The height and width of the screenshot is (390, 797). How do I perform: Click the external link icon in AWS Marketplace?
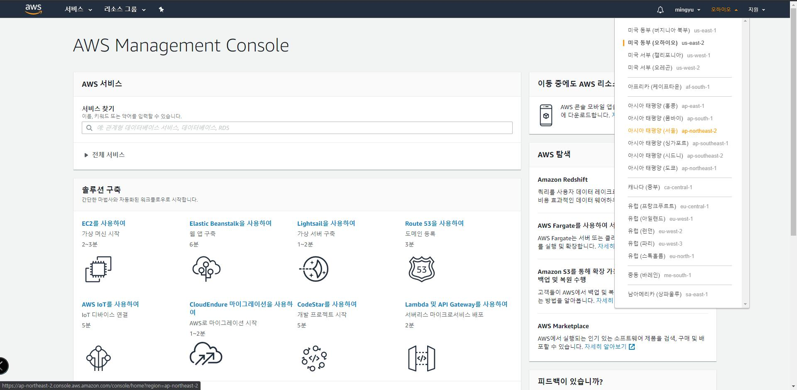click(x=632, y=347)
